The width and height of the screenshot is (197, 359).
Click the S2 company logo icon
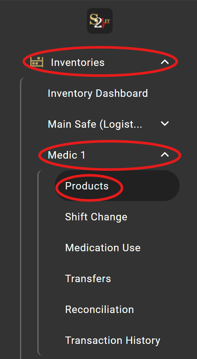[99, 21]
